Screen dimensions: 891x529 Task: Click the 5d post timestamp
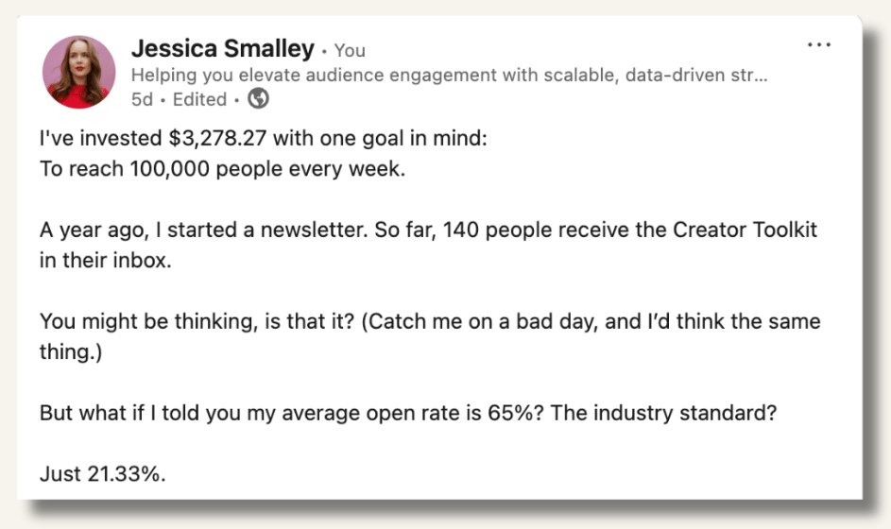[142, 99]
